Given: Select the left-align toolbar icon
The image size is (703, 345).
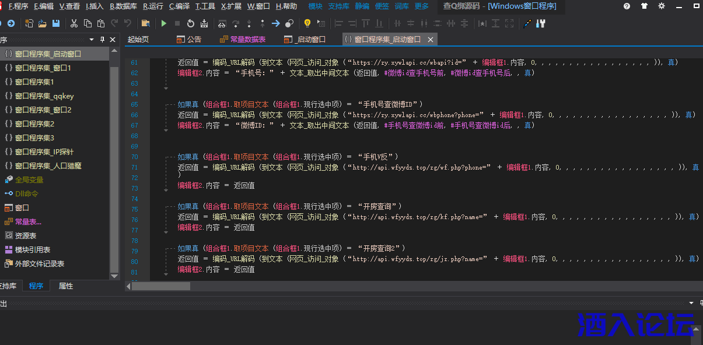Looking at the screenshot, I should click(x=338, y=23).
